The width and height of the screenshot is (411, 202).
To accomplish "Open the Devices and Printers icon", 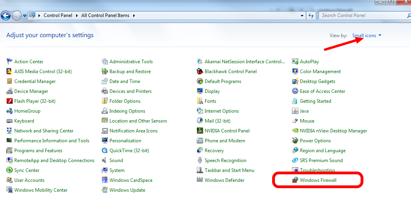I will pos(105,91).
